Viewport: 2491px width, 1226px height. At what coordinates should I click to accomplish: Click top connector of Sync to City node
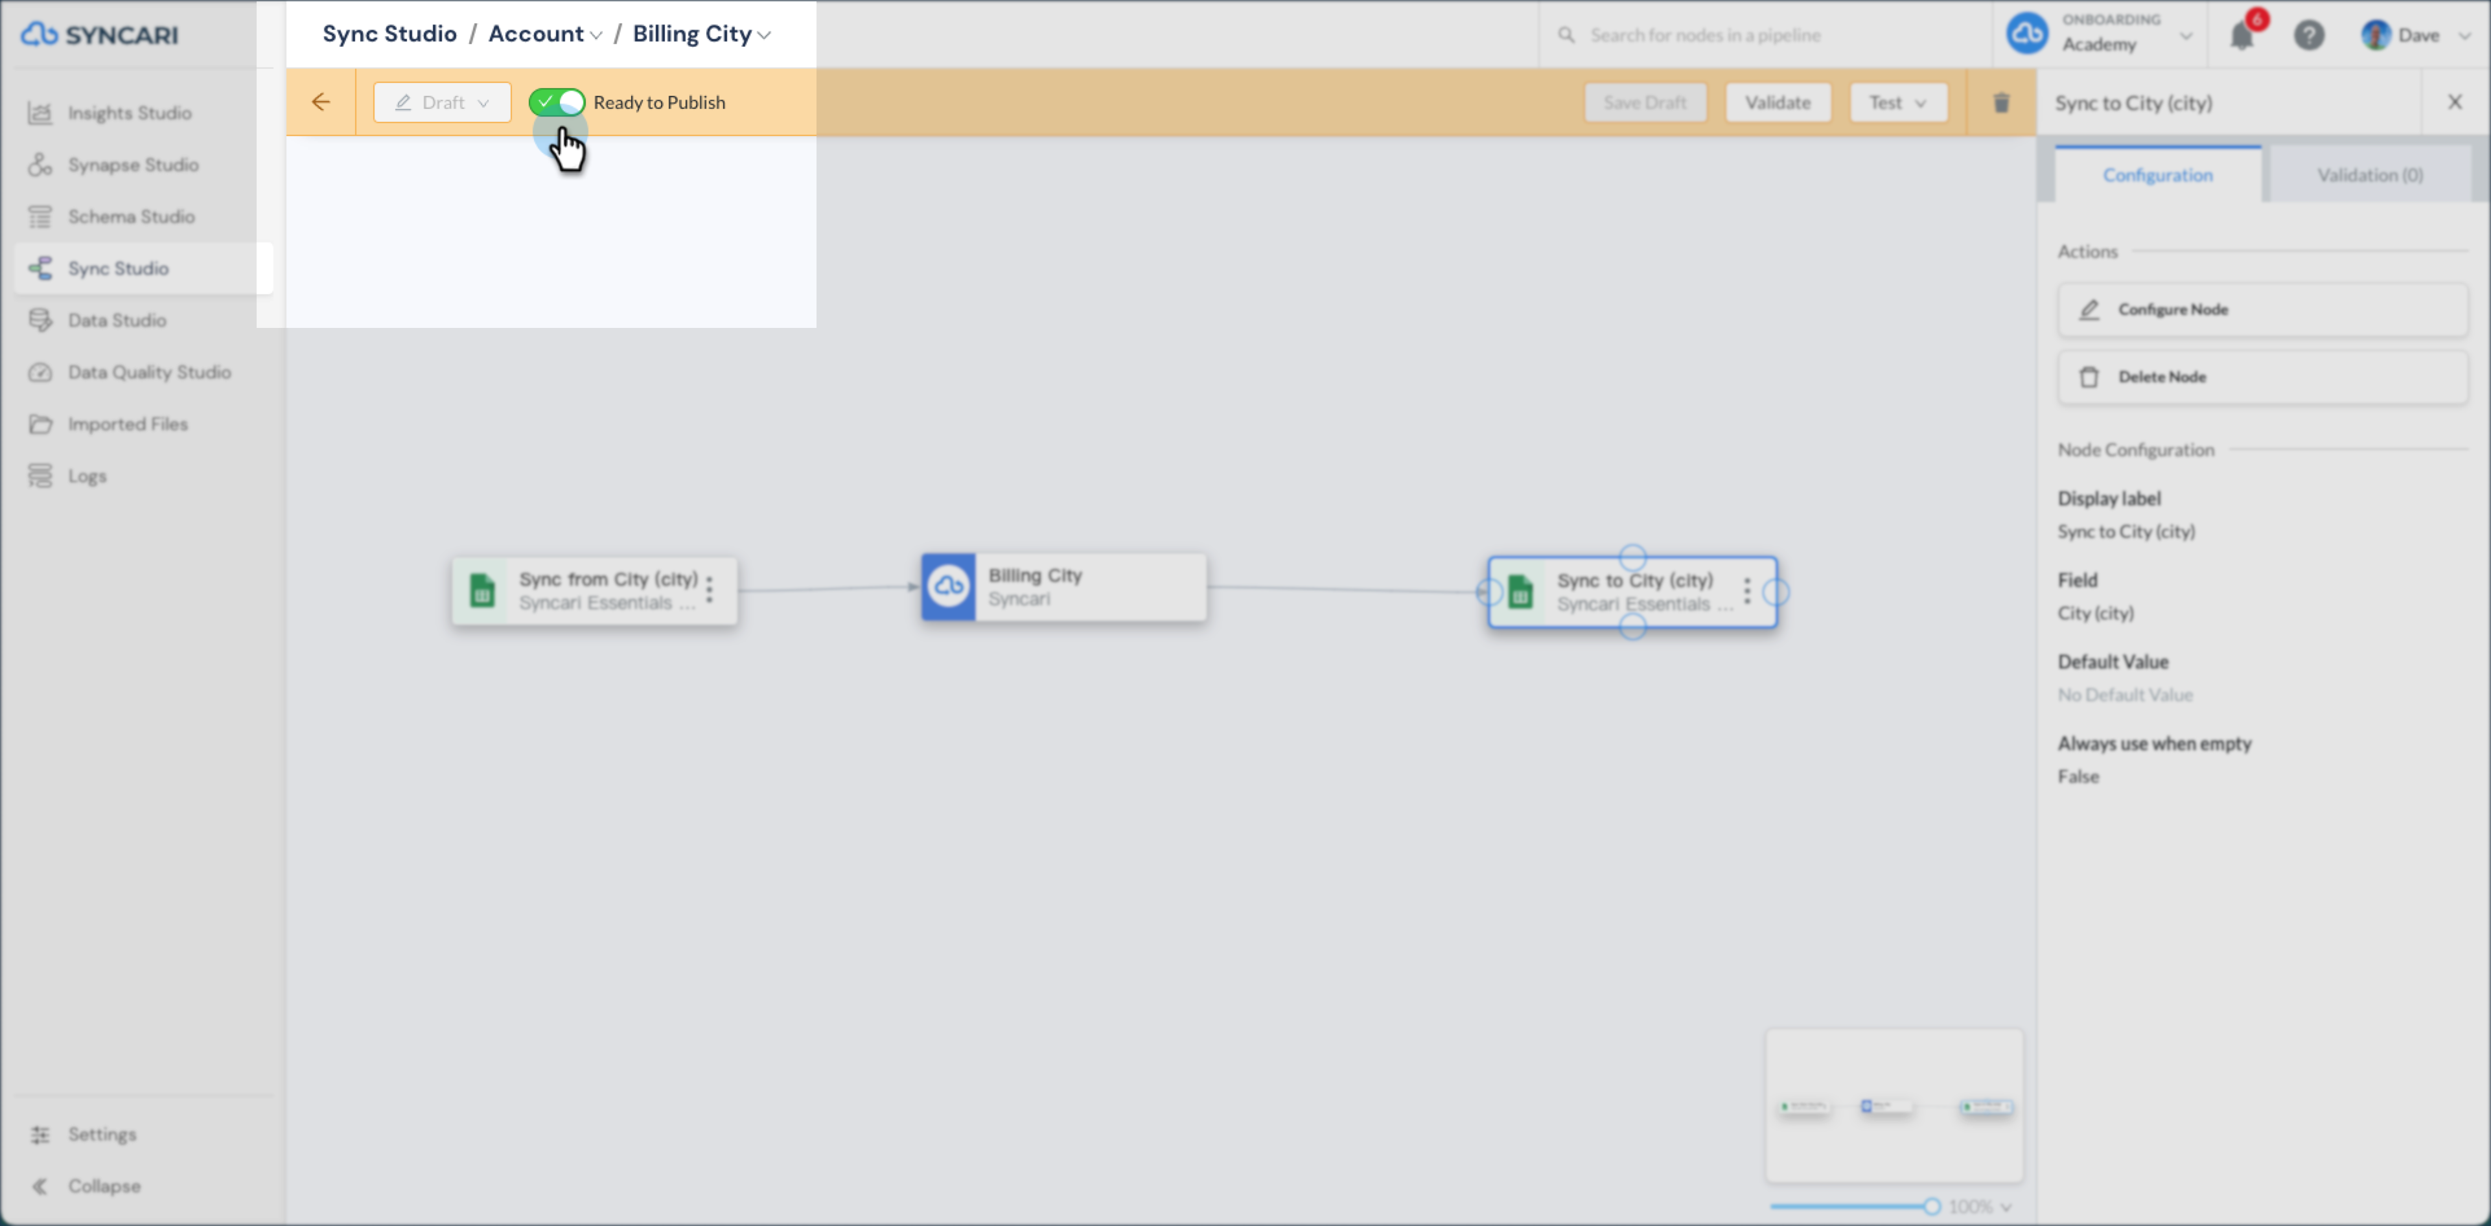[x=1632, y=557]
